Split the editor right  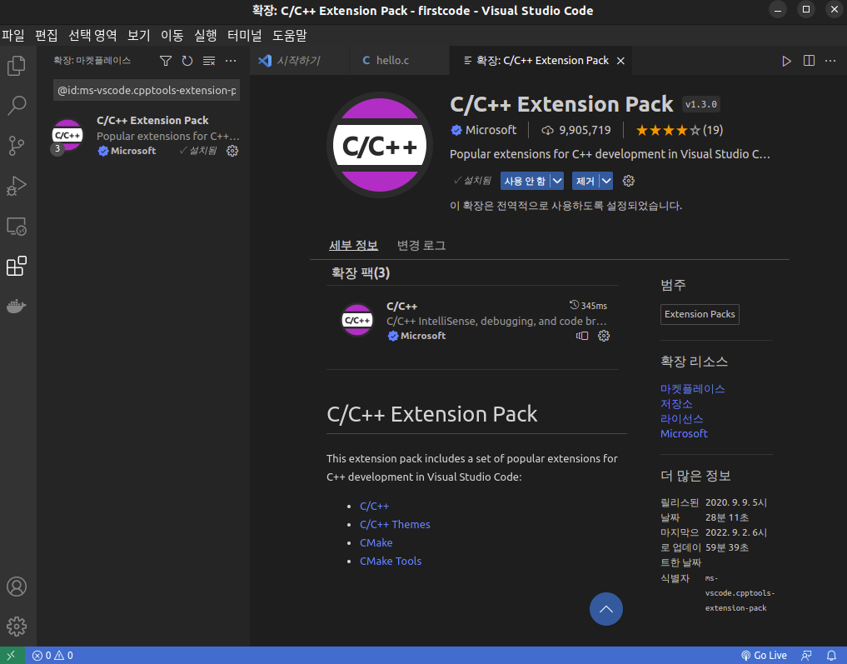pyautogui.click(x=809, y=61)
